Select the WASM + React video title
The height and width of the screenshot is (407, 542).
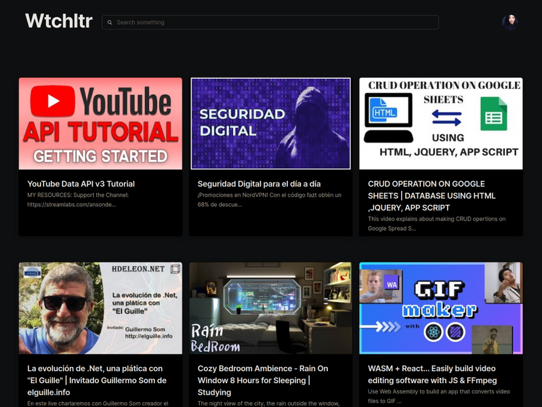[x=432, y=374]
